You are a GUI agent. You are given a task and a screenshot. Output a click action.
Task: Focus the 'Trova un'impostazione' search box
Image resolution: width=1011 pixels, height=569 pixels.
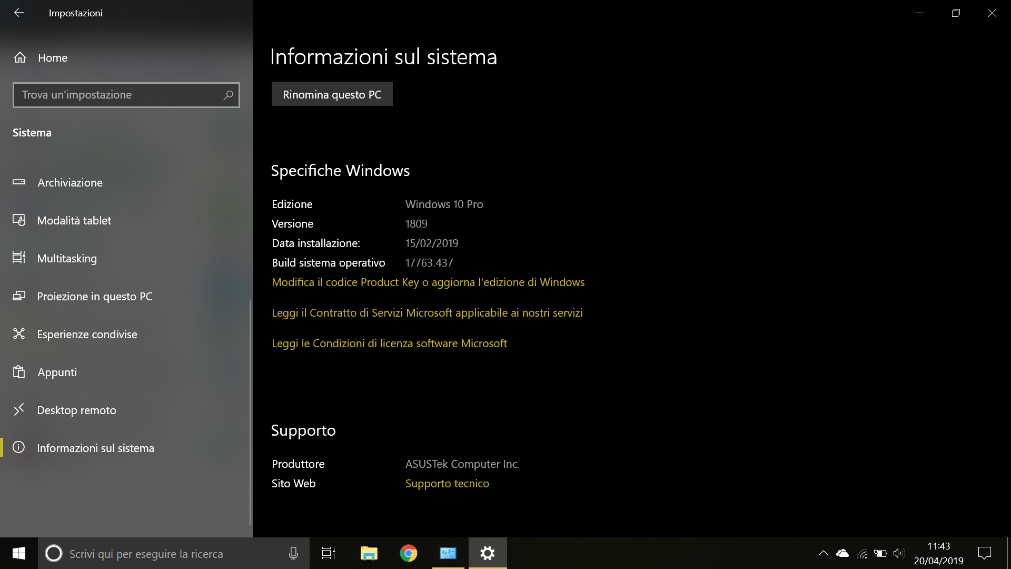[x=126, y=95]
